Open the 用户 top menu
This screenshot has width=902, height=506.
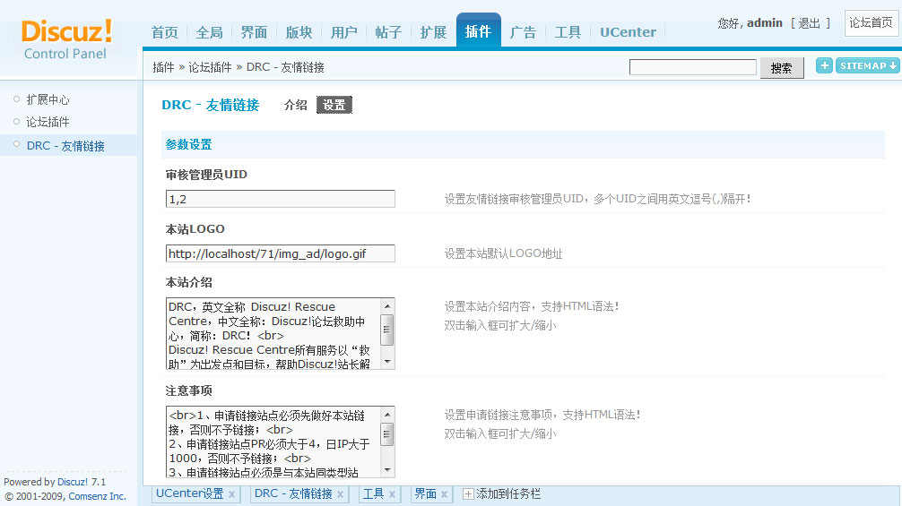click(x=344, y=32)
